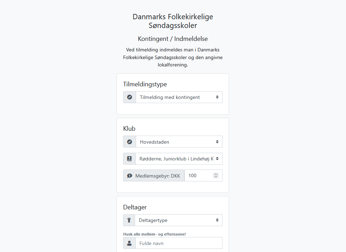Click the compass icon beside Tilmeldingstype dropdown
This screenshot has width=346, height=252.
(129, 97)
